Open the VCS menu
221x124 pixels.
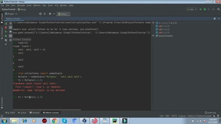pos(56,6)
